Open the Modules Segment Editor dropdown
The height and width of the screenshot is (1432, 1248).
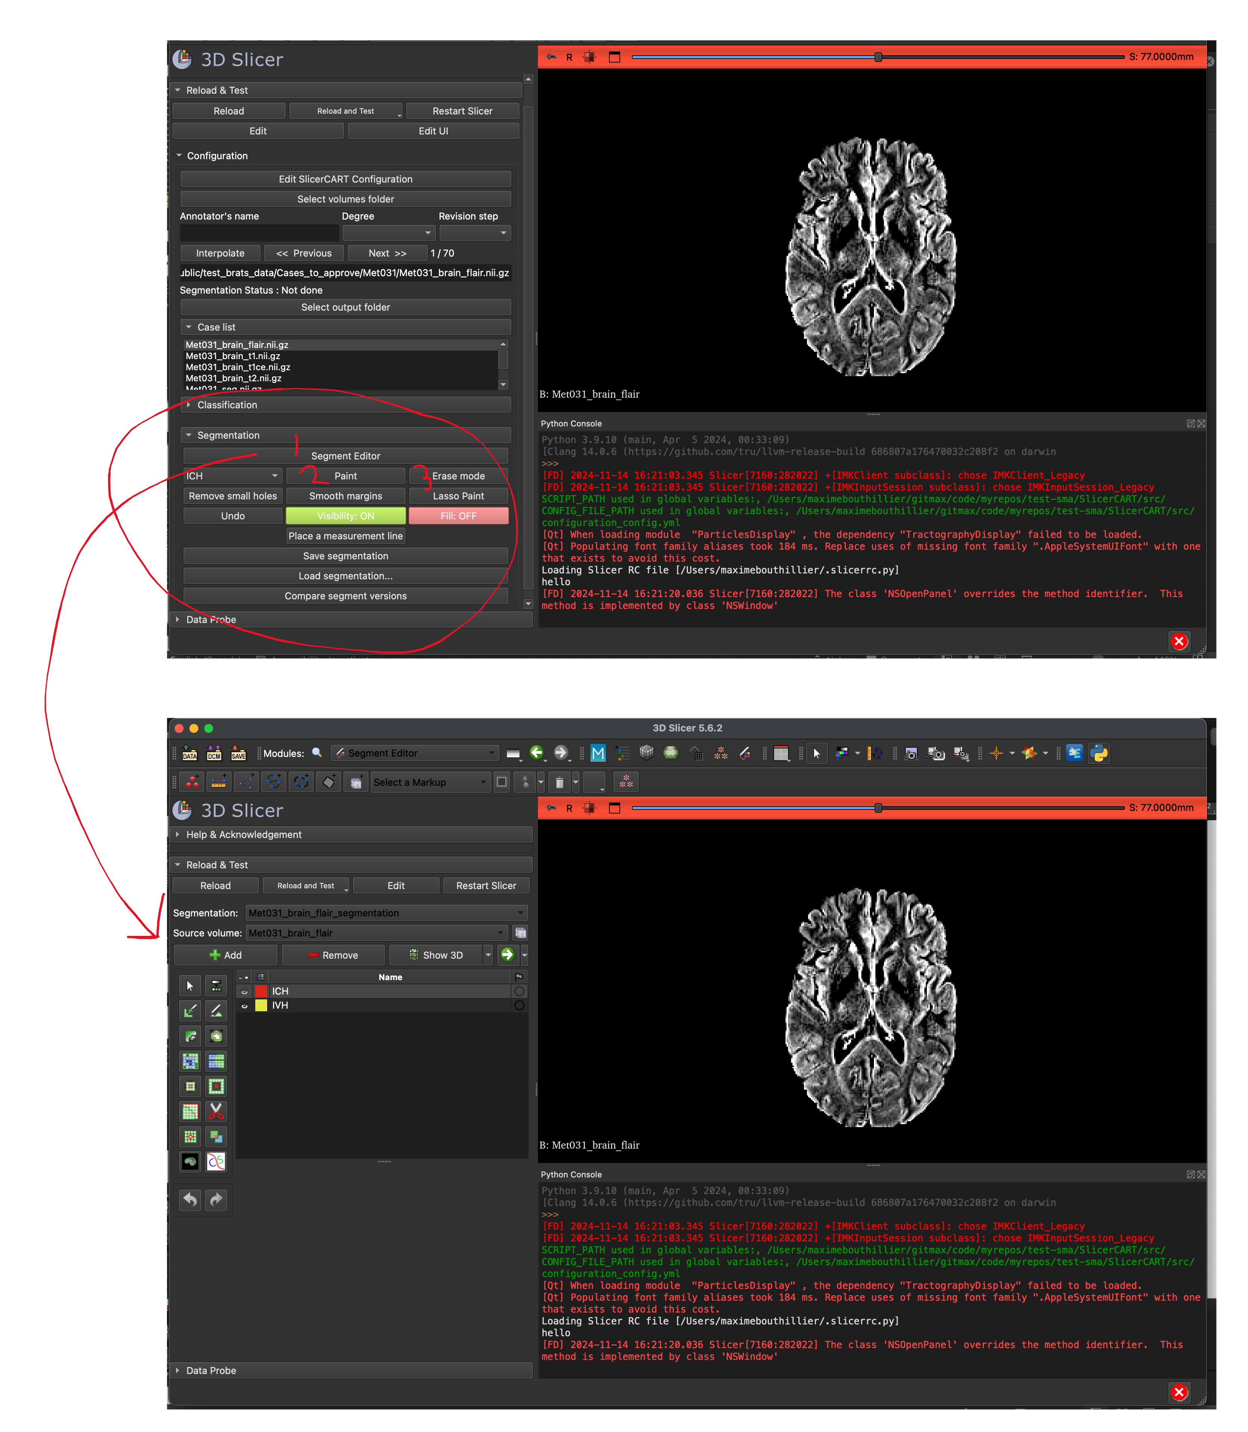pos(415,753)
